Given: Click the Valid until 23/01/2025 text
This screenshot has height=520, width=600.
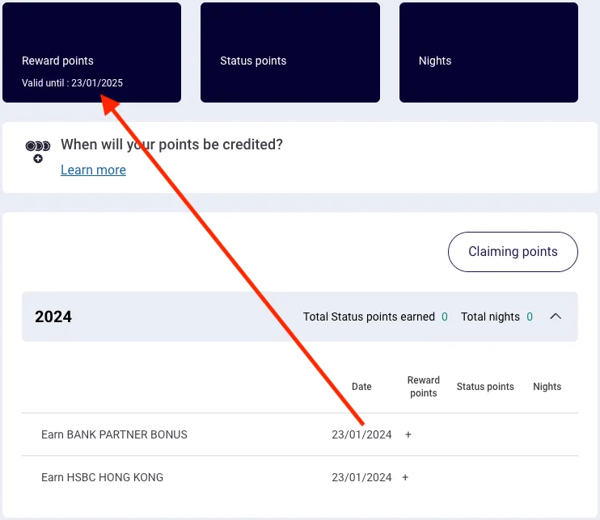Looking at the screenshot, I should (x=72, y=83).
